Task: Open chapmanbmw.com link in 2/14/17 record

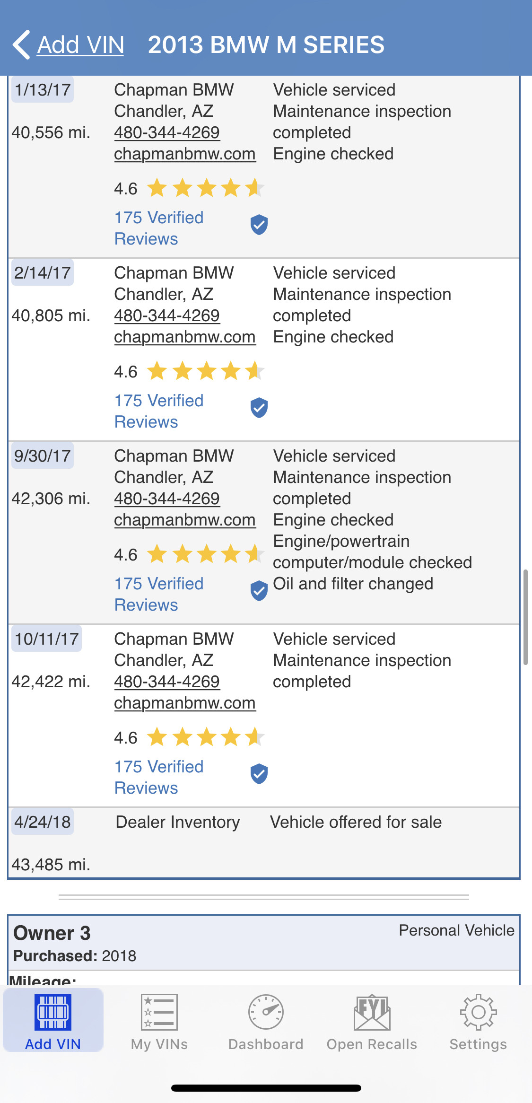Action: point(185,337)
